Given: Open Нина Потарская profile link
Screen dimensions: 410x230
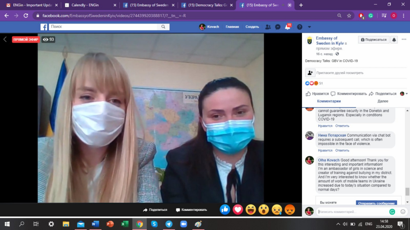Looking at the screenshot, I should [x=332, y=135].
